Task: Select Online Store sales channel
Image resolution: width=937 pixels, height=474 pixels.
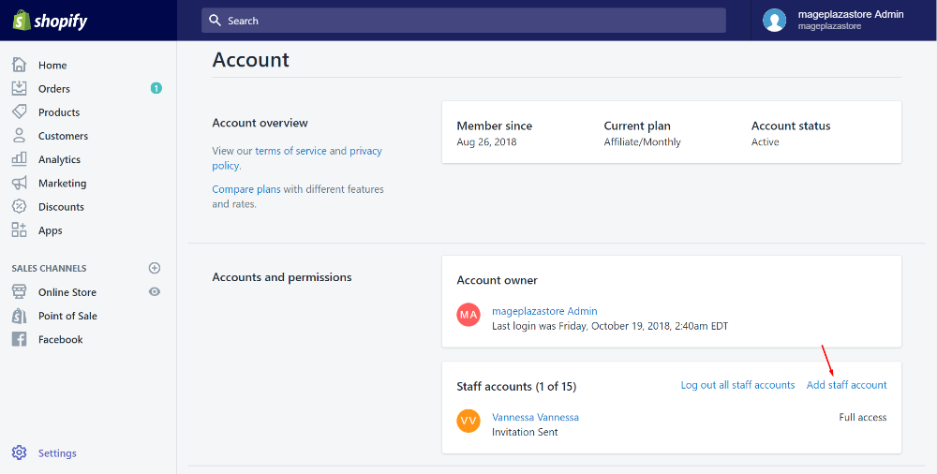Action: tap(67, 292)
